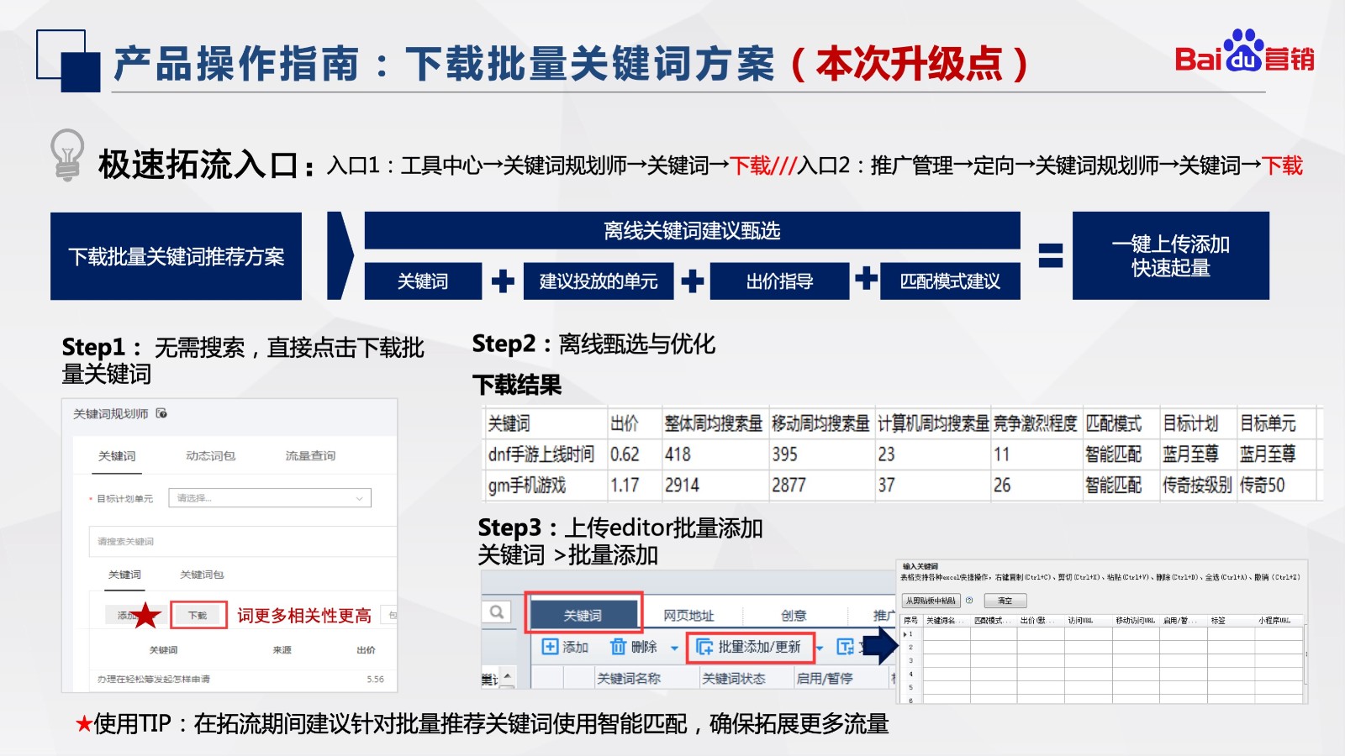The width and height of the screenshot is (1345, 756).
Task: Click the 删除 trash icon in the editor
Action: tap(619, 646)
